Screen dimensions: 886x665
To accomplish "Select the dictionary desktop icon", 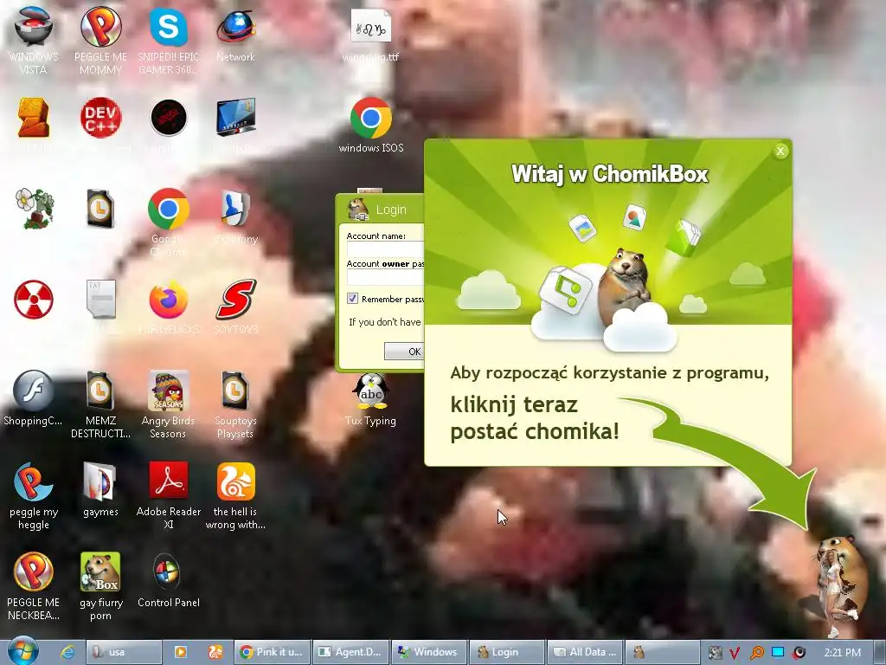I will [235, 209].
